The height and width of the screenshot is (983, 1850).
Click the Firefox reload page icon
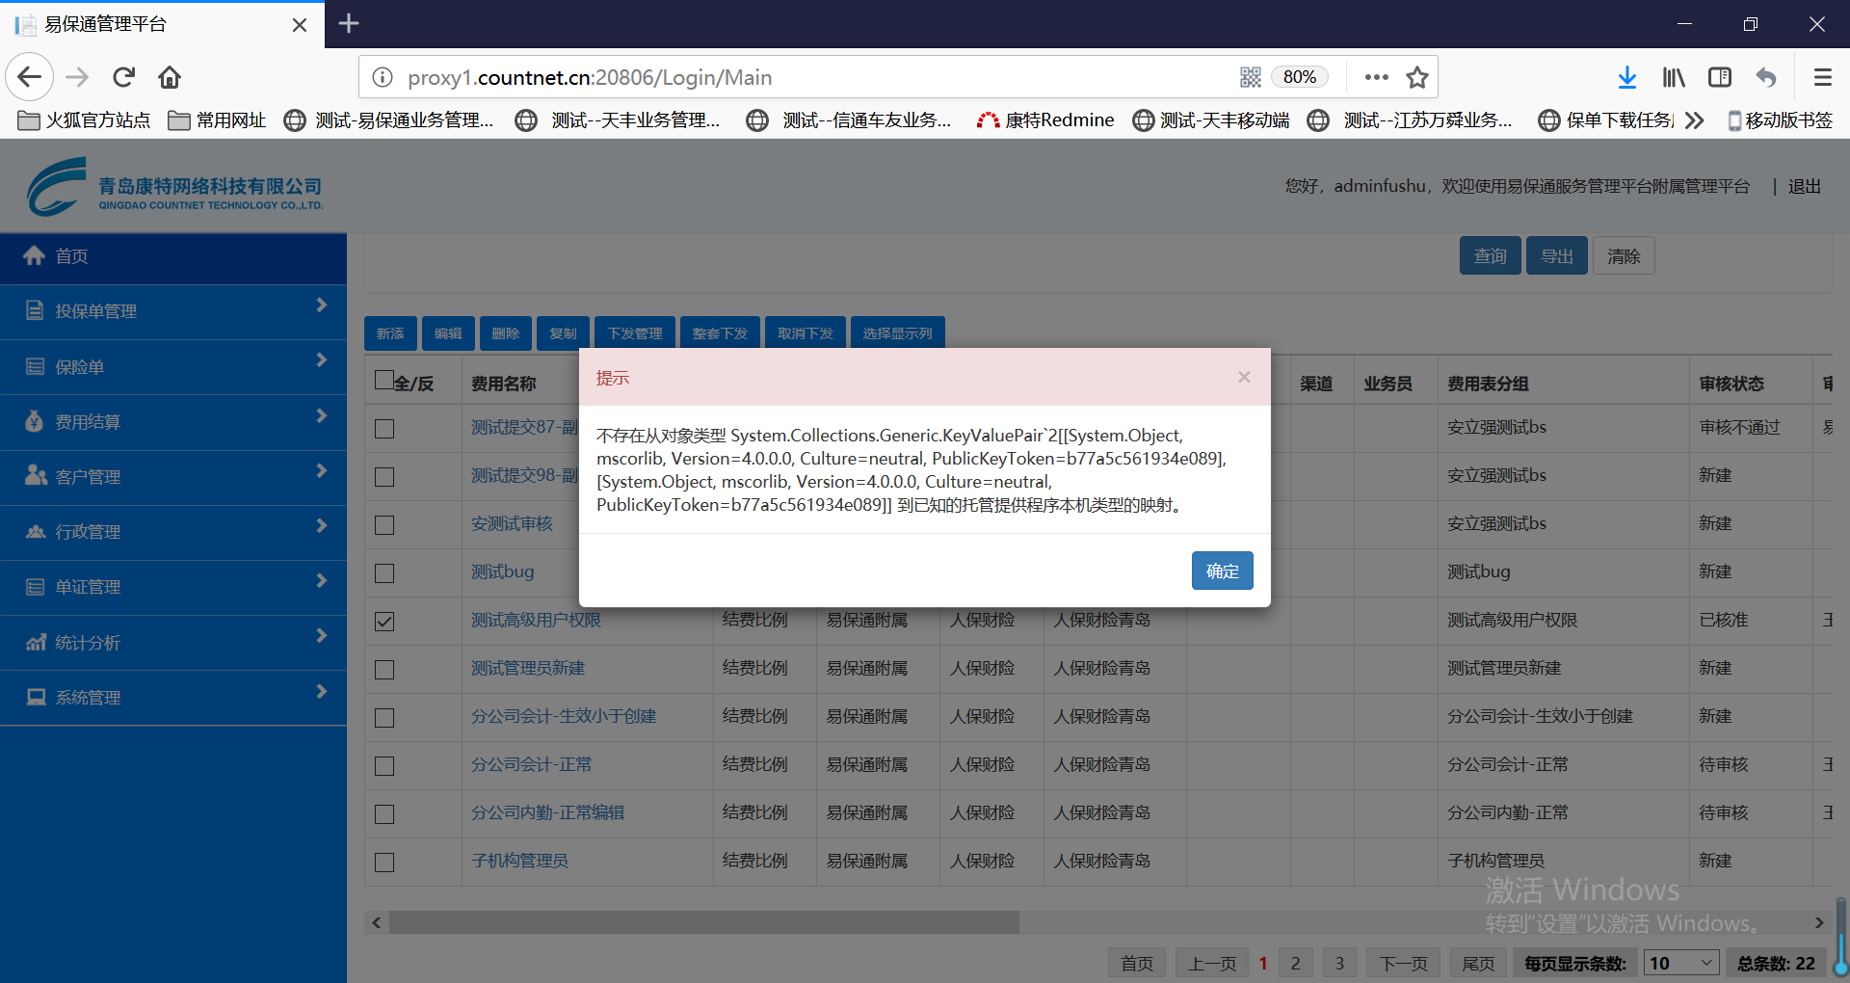click(123, 77)
